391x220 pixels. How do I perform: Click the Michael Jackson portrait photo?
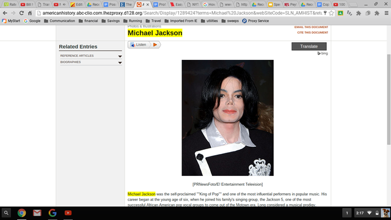[x=227, y=118]
